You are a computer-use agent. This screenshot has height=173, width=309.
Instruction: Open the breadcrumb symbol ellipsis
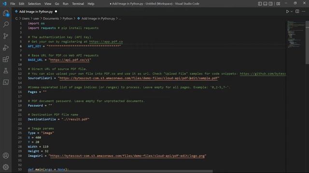click(x=120, y=19)
